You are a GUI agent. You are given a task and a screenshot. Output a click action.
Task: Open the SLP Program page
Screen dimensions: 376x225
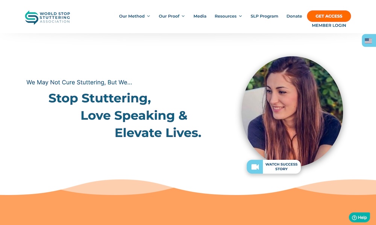(264, 16)
